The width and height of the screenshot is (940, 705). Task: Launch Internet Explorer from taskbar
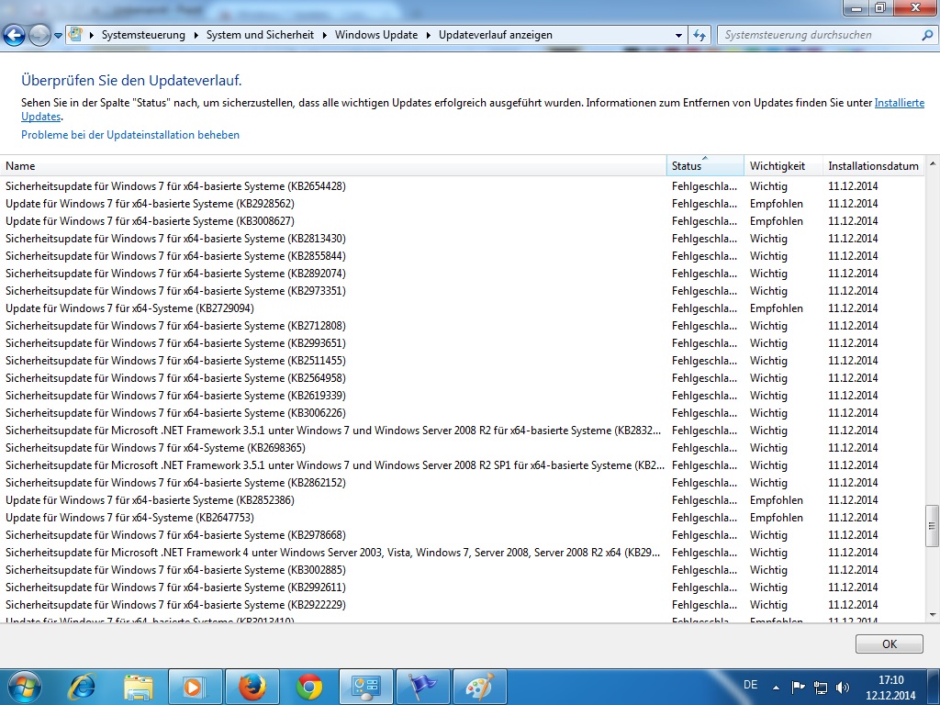pos(82,687)
